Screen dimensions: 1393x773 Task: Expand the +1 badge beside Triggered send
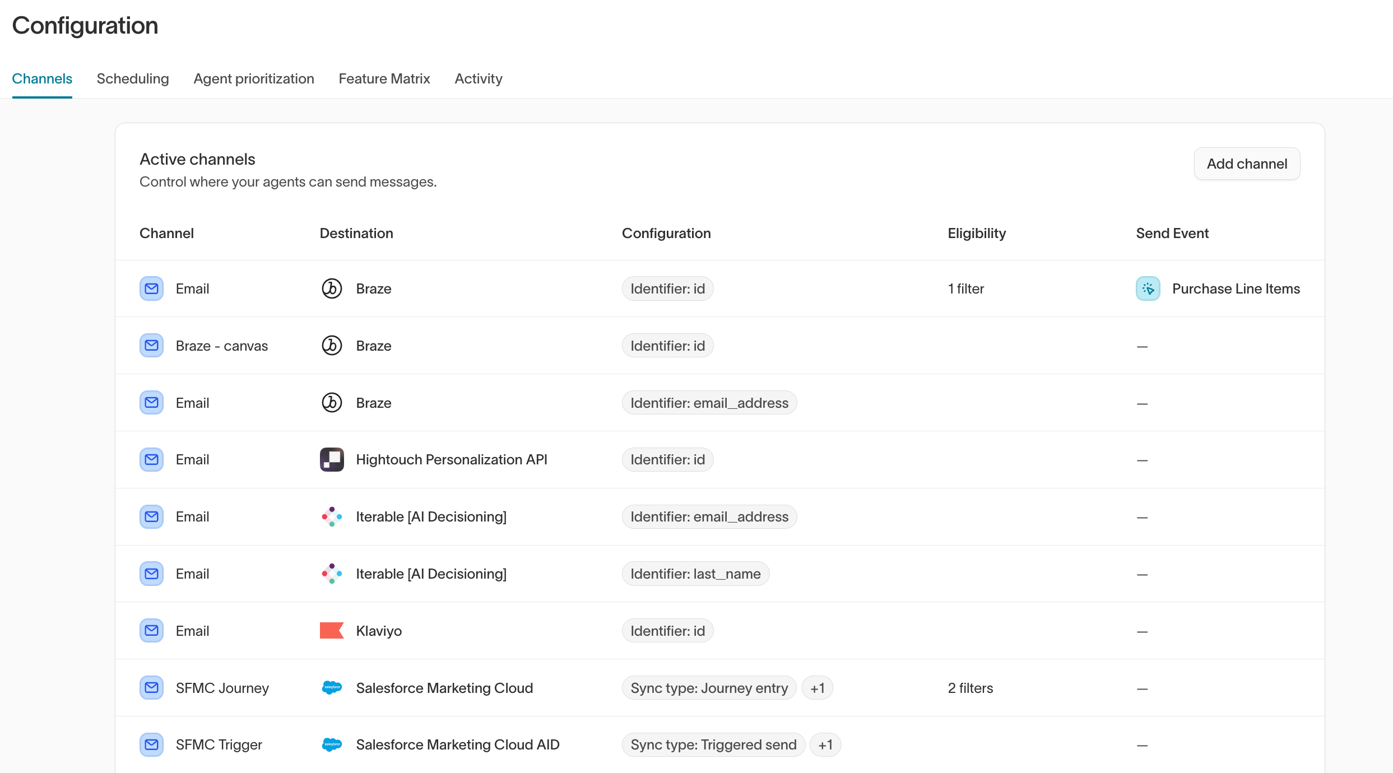coord(825,744)
